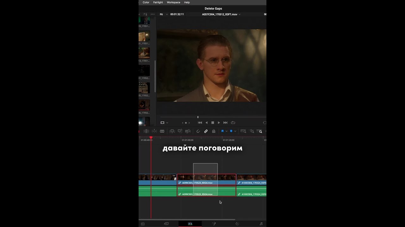Click the 01:01:20:00 timeline ruler mark

pos(228,140)
